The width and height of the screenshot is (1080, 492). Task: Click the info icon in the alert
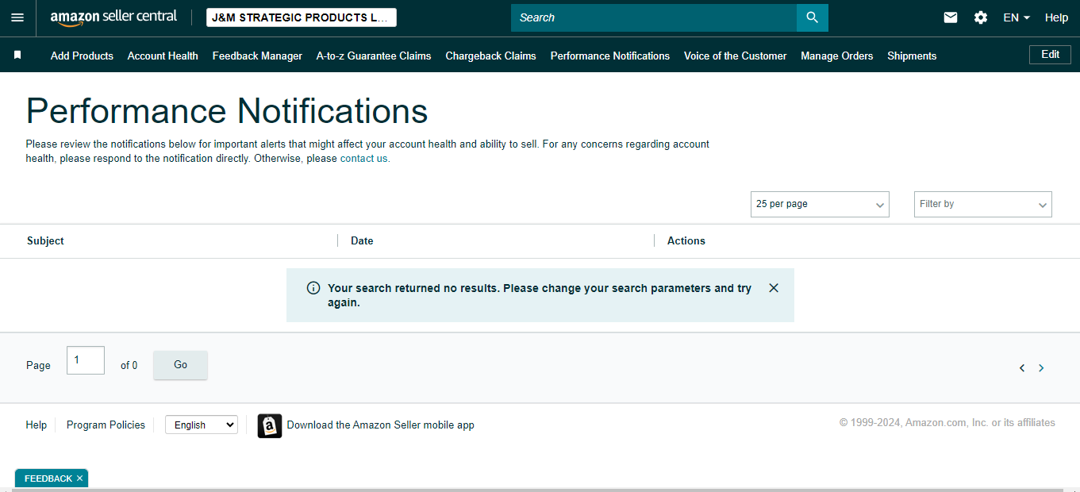[313, 288]
